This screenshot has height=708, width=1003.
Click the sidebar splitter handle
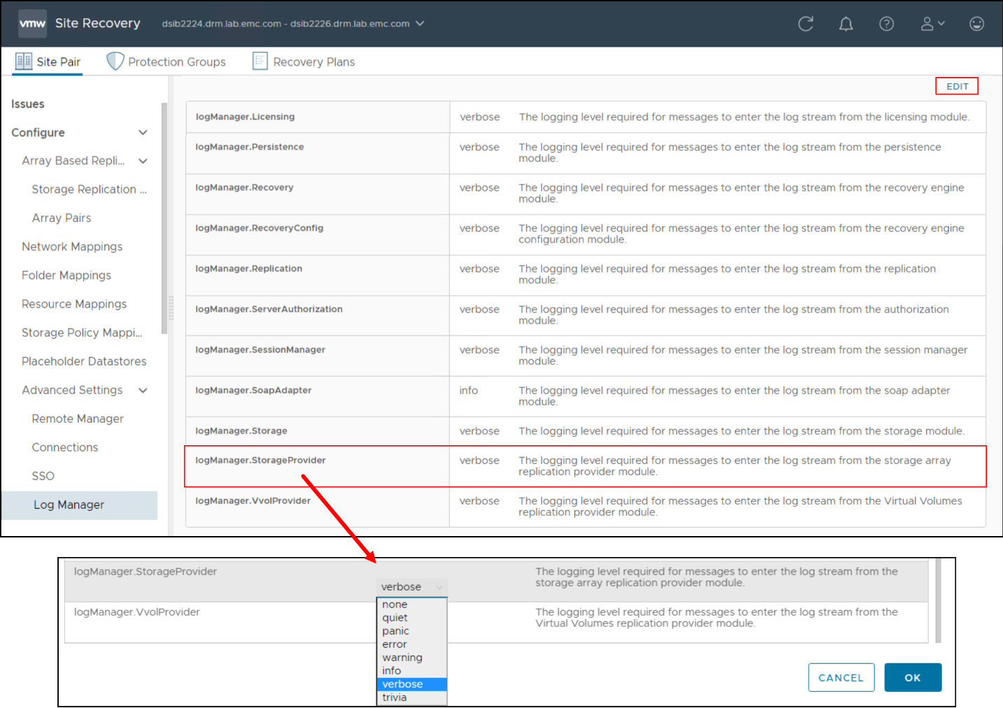(171, 308)
